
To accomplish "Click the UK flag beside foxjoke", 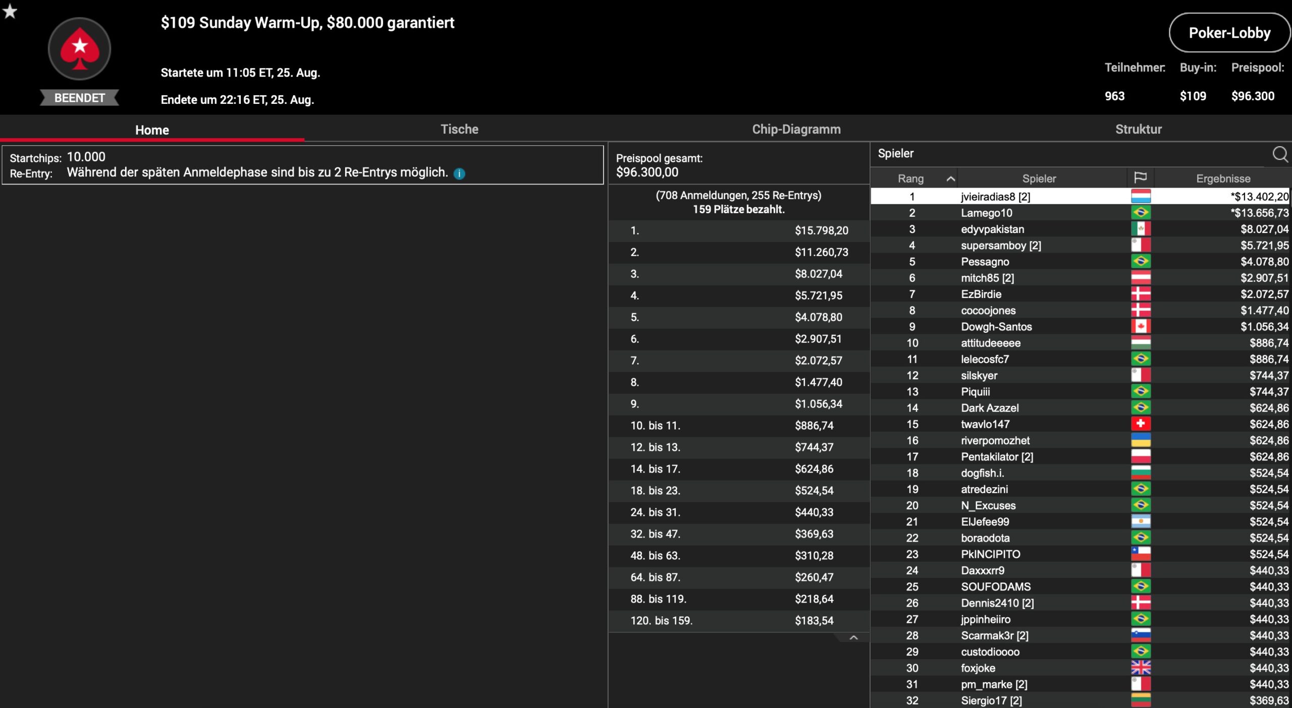I will click(1140, 668).
